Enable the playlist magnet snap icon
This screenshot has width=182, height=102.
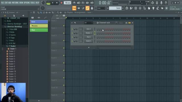(34, 12)
